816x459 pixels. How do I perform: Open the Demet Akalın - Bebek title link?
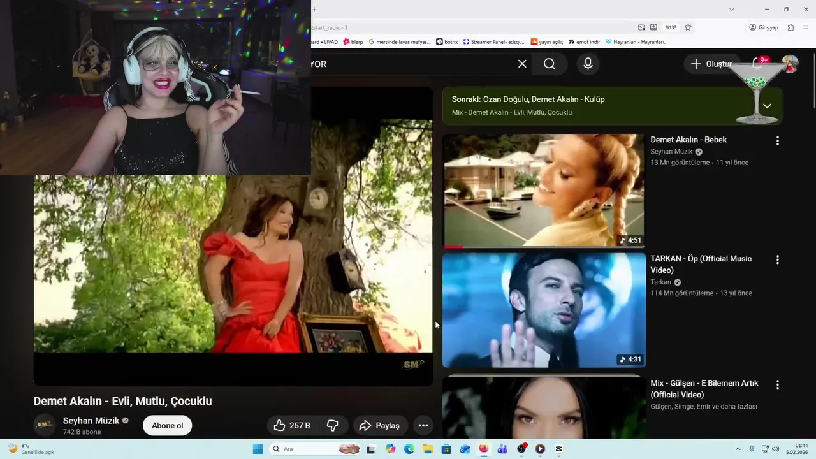pyautogui.click(x=688, y=140)
